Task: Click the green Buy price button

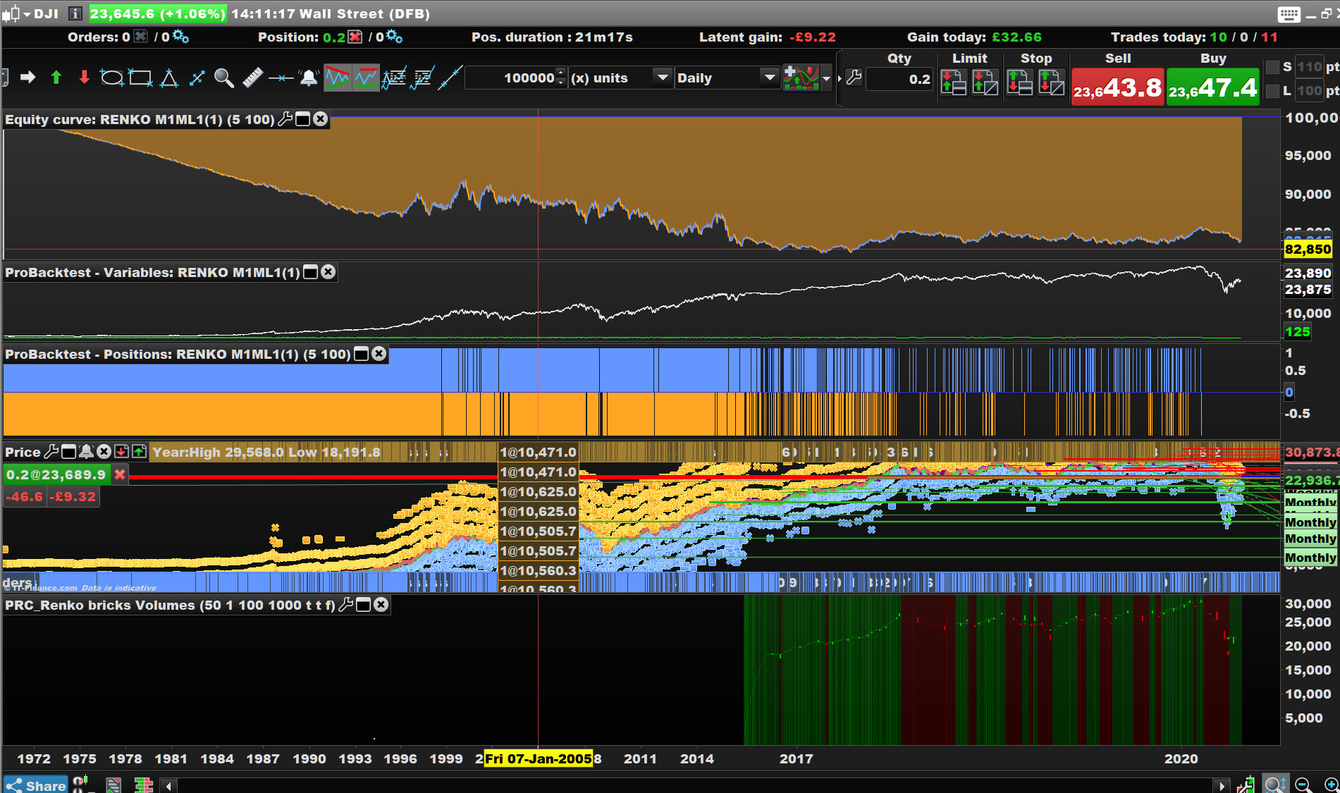Action: click(1212, 87)
